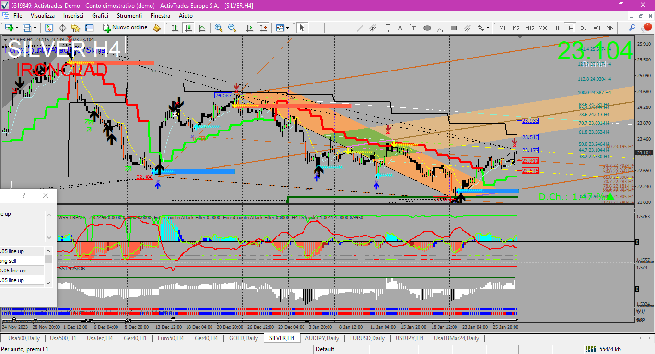This screenshot has height=354, width=655.
Task: Click the 23.933 price label on chart
Action: pyautogui.click(x=530, y=121)
